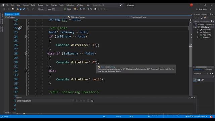
Task: Open the Edit menu
Action: pos(13,5)
